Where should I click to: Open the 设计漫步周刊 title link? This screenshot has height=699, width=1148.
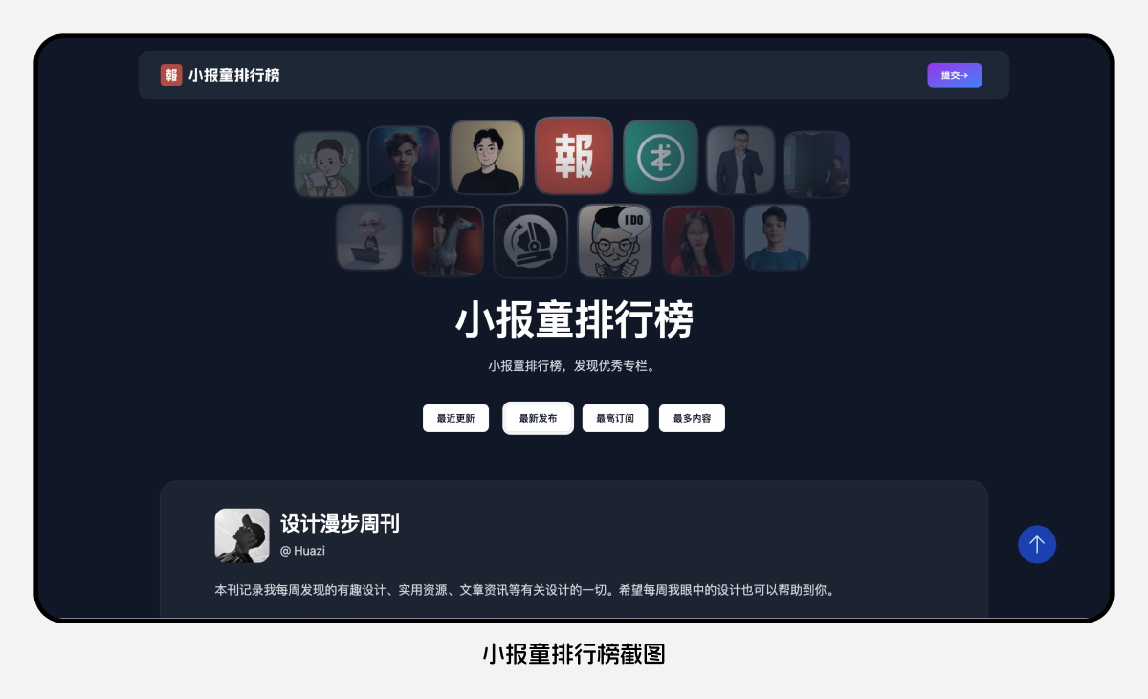340,524
